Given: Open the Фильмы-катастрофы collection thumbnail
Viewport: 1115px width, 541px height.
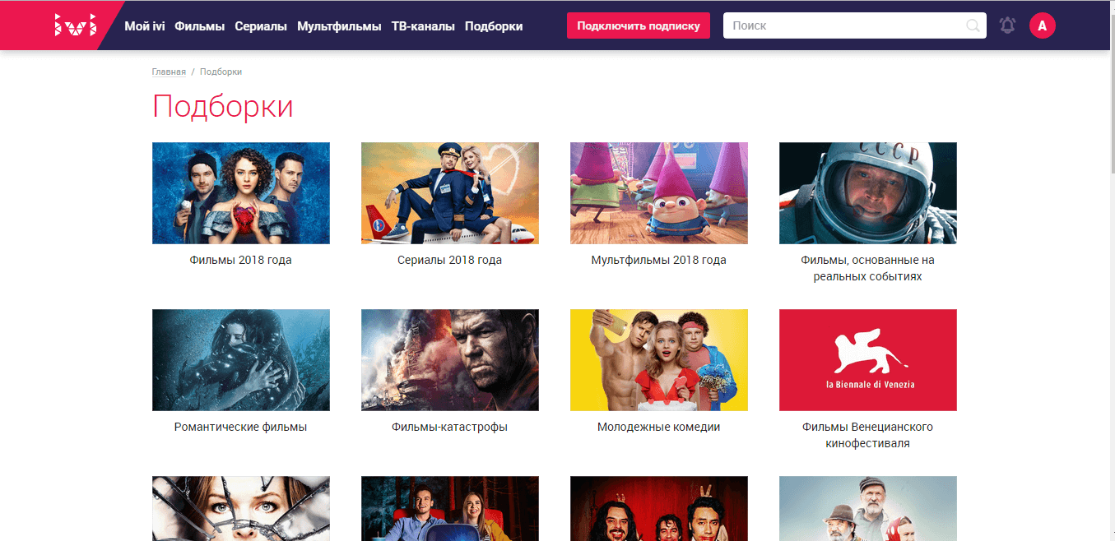Looking at the screenshot, I should (450, 360).
